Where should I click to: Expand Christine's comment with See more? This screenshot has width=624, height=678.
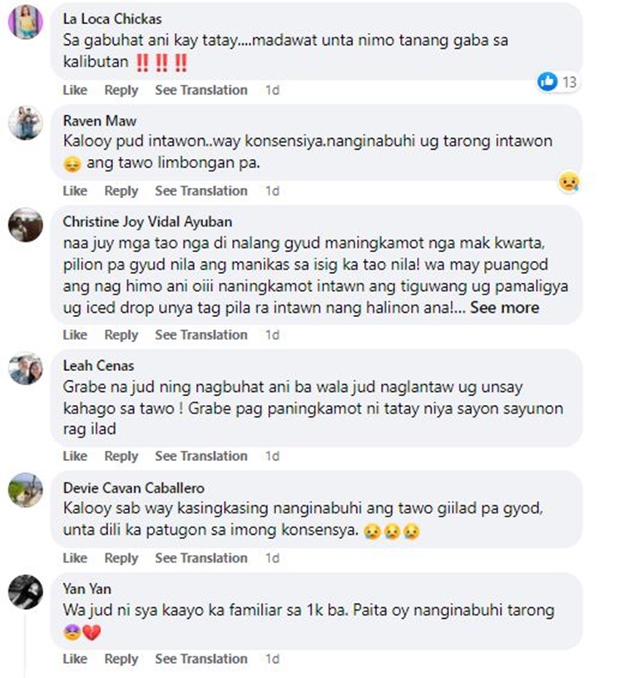click(x=505, y=308)
